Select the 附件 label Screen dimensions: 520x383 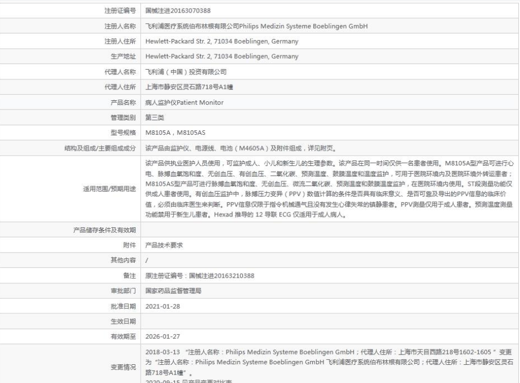[x=129, y=245]
